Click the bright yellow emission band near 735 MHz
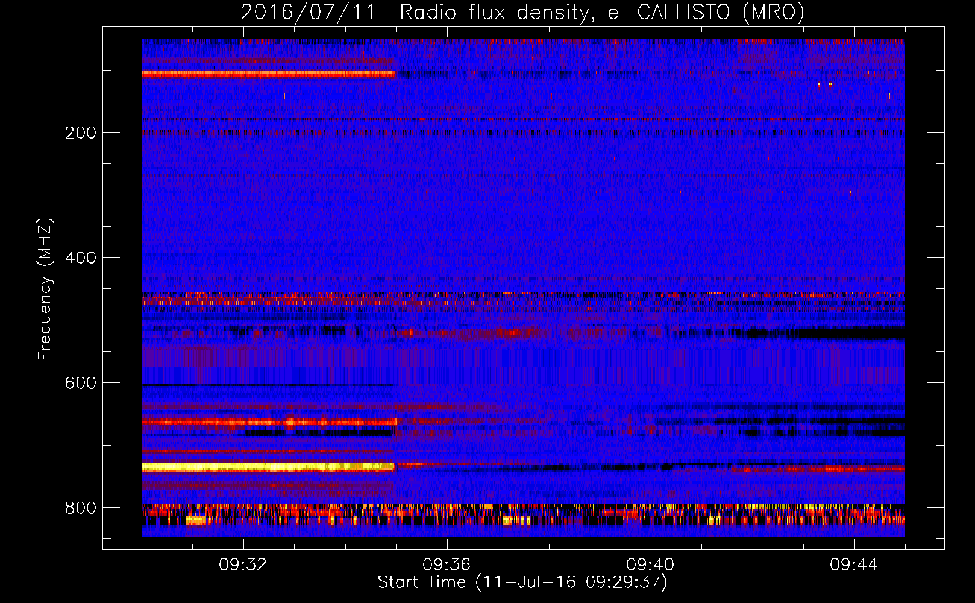This screenshot has width=975, height=603. (x=268, y=467)
